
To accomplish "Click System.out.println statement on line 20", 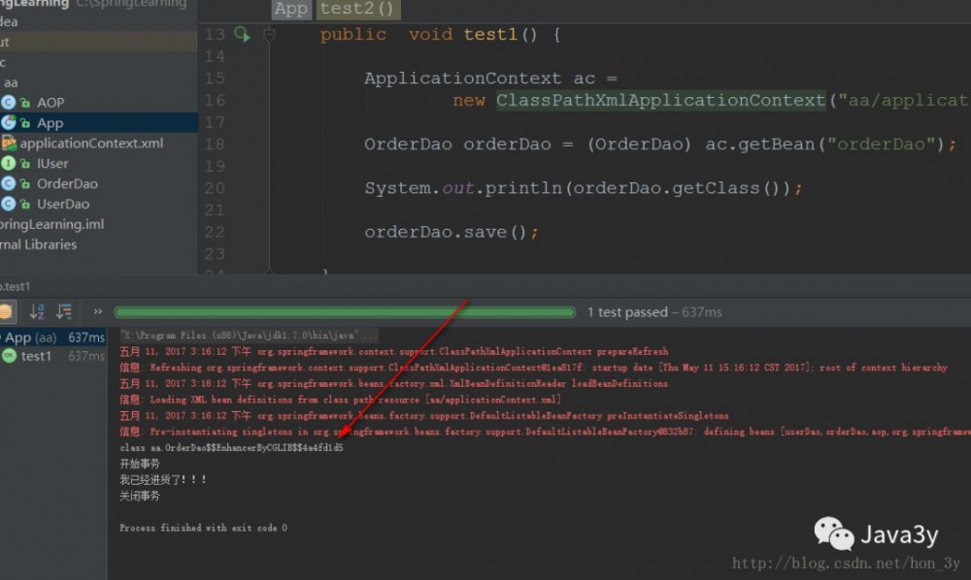I will tap(583, 188).
